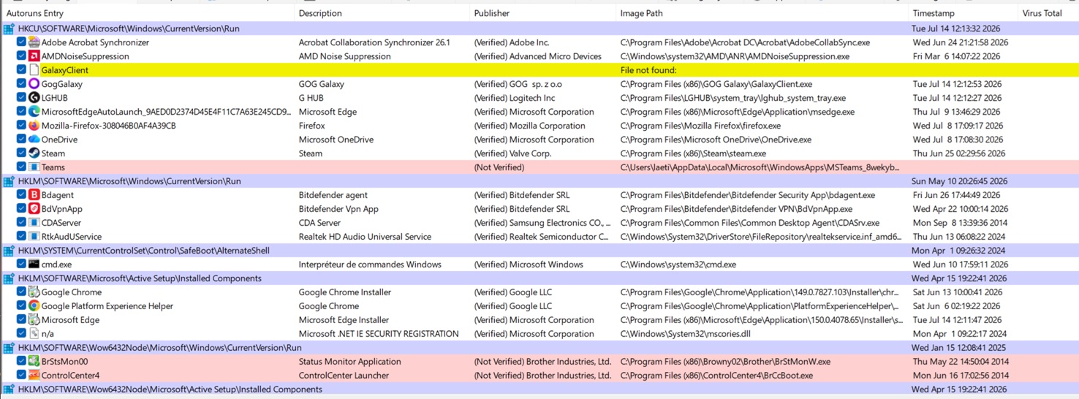Sort by the Description column header

[382, 13]
